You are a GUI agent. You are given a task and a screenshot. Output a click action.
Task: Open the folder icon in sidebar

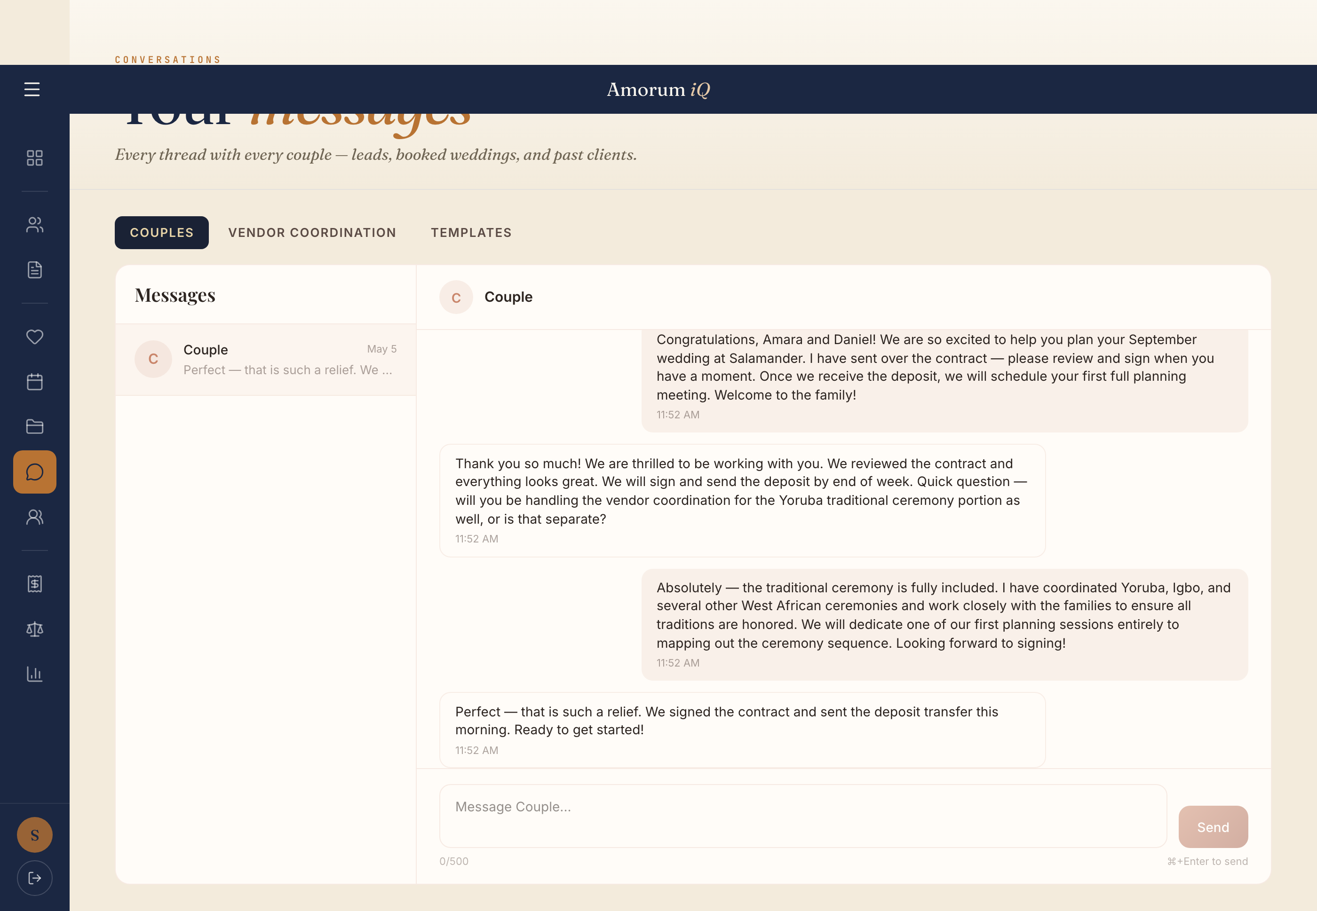point(35,426)
